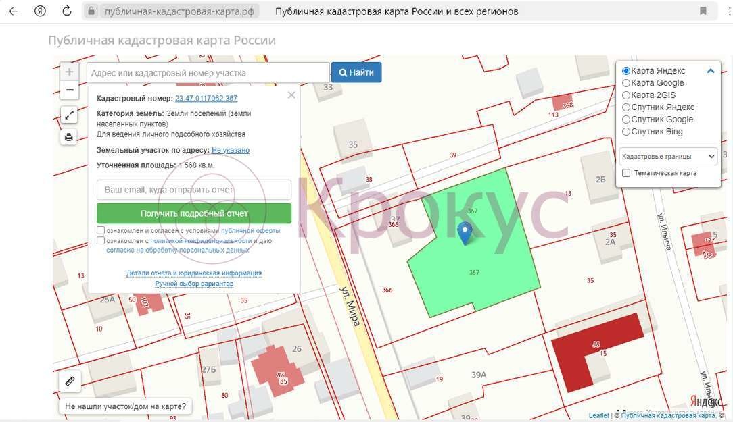This screenshot has width=733, height=422.
Task: Focus the address or cadastral number search field
Action: (208, 73)
